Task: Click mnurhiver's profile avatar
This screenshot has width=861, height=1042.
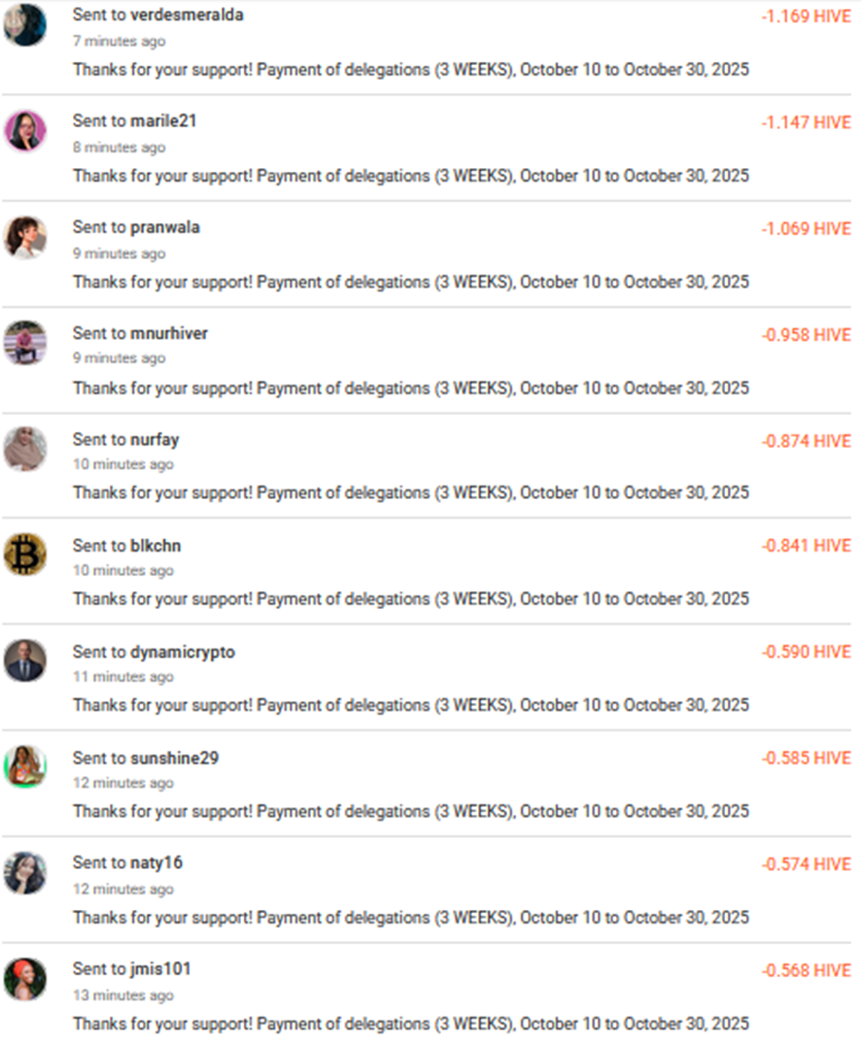Action: (24, 343)
